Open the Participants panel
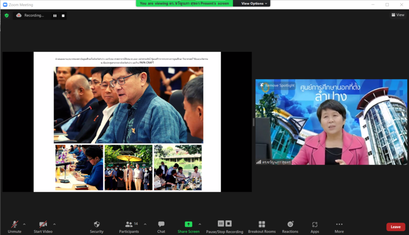This screenshot has width=409, height=235. pos(129,225)
